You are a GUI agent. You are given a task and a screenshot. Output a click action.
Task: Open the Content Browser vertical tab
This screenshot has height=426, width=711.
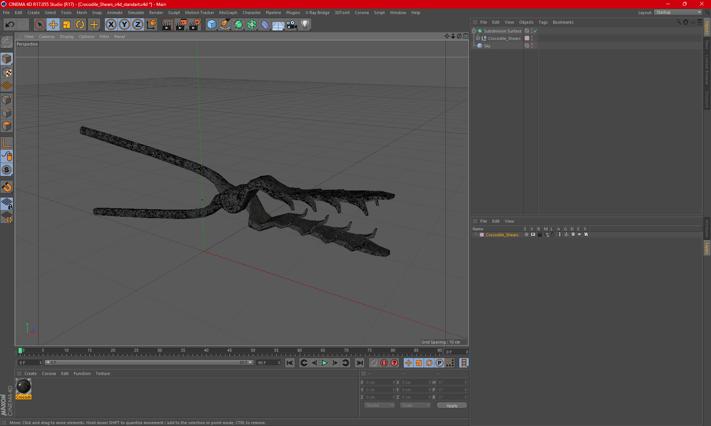click(x=707, y=70)
